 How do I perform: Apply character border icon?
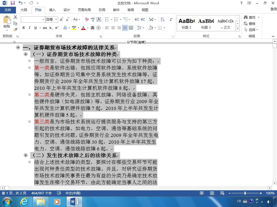point(99,19)
